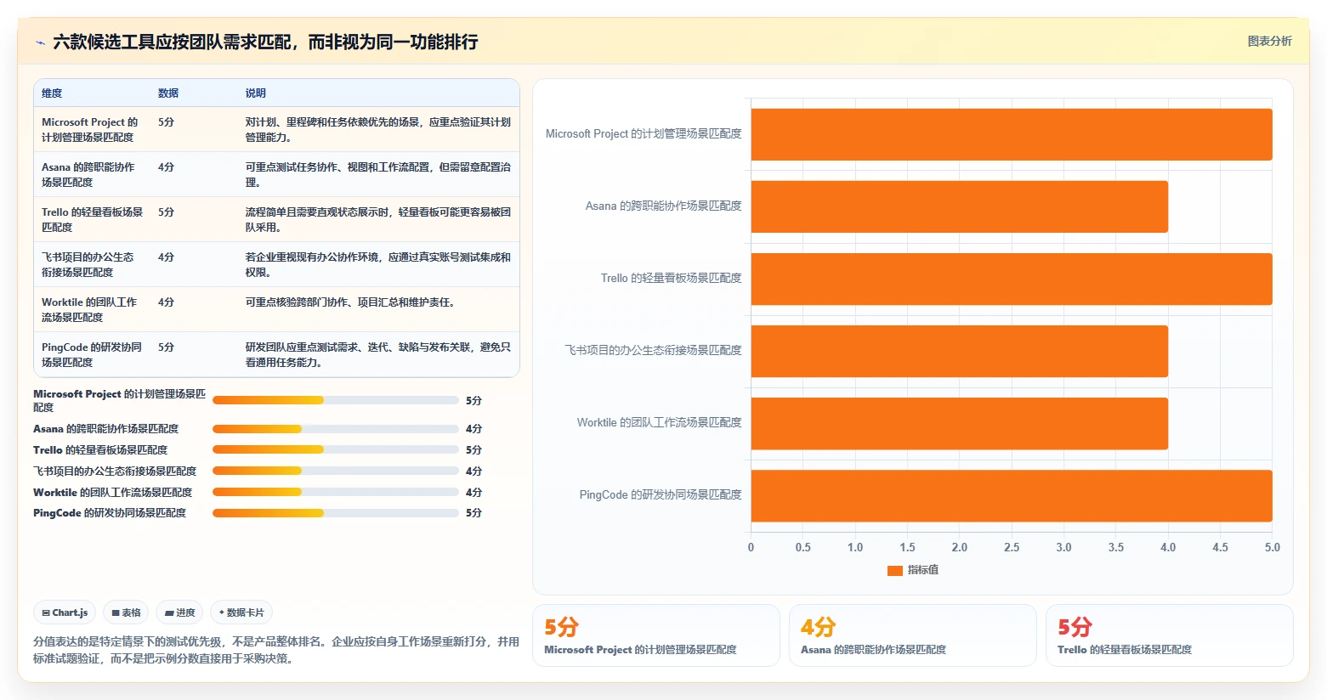Click the Worktile table row name
1327x700 pixels.
click(x=89, y=310)
